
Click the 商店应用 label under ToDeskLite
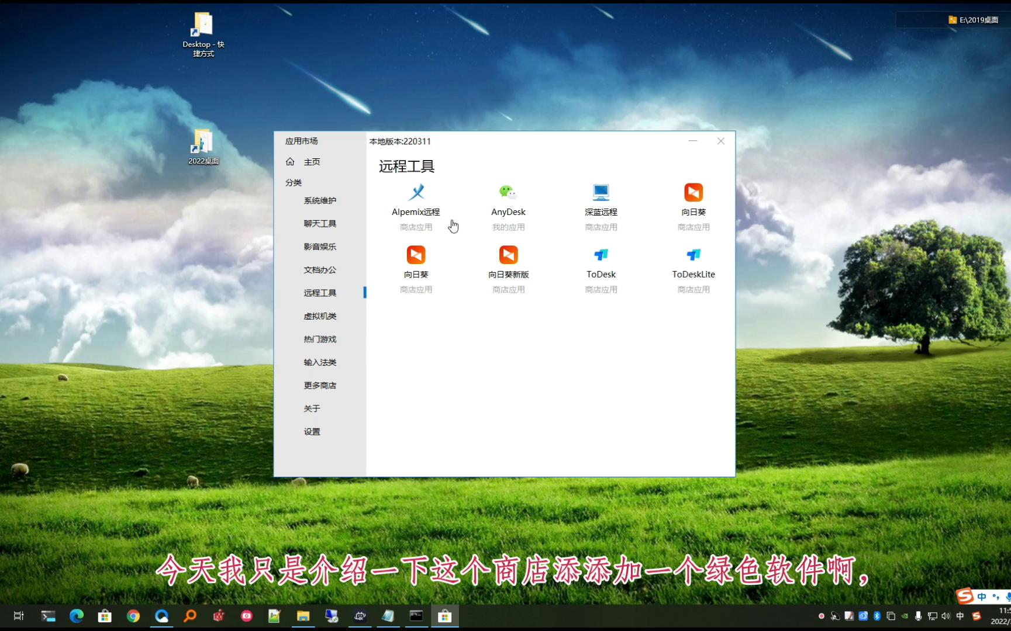pyautogui.click(x=693, y=290)
